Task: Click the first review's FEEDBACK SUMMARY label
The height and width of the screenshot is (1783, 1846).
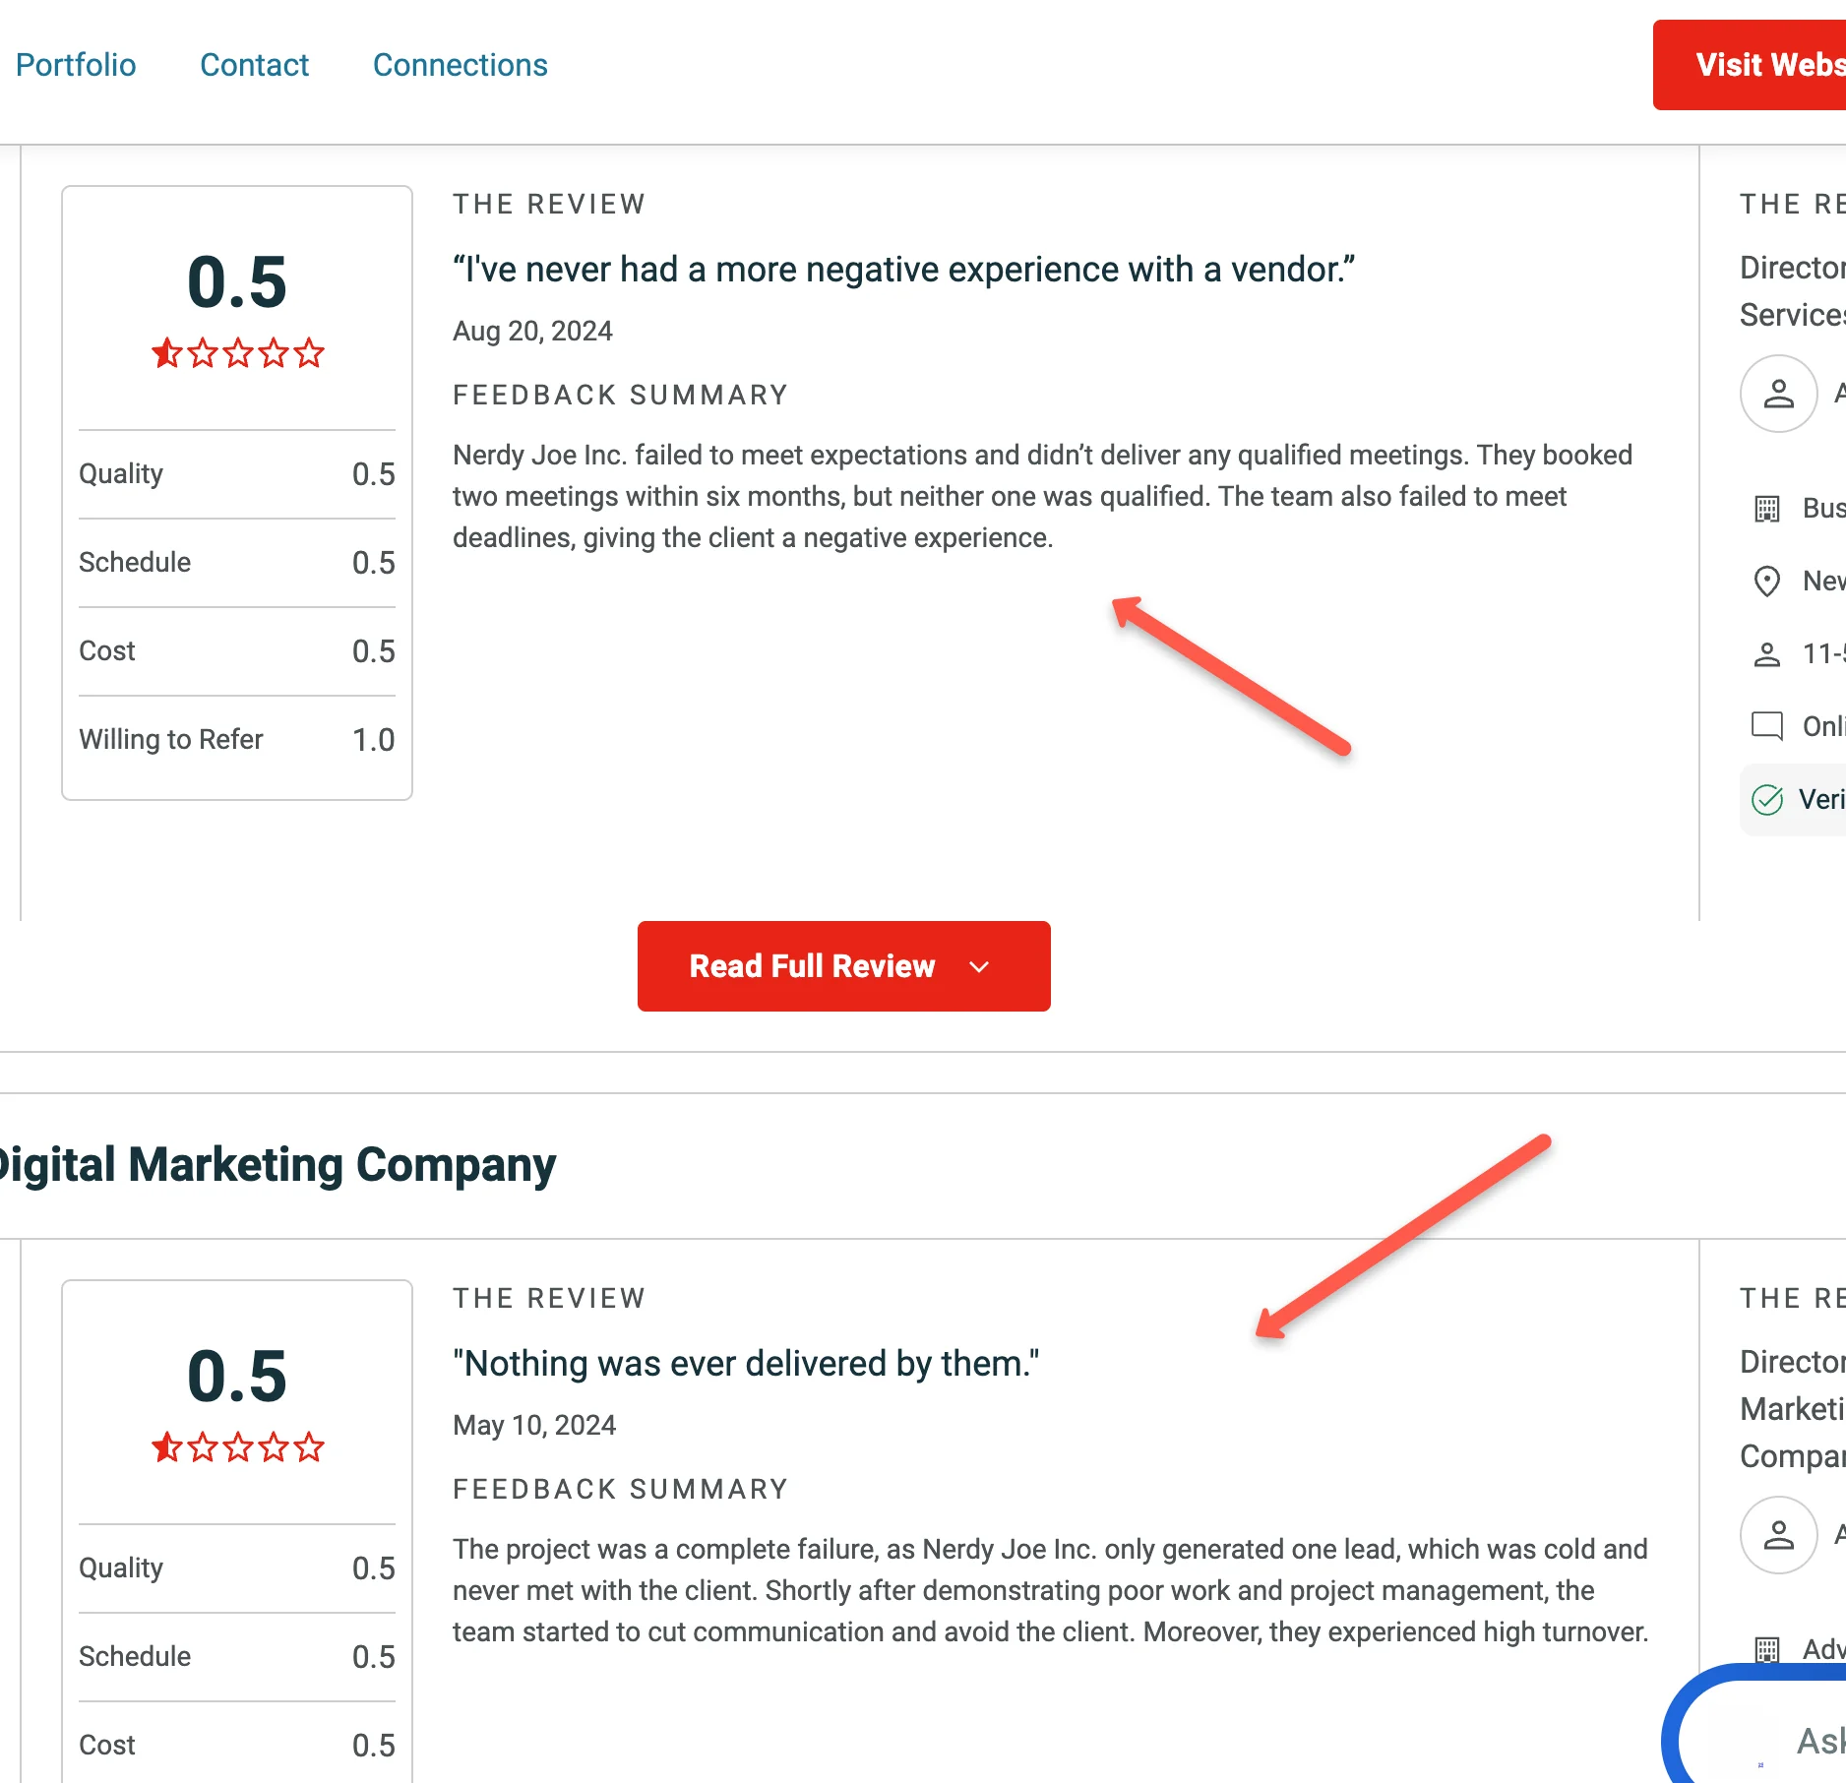Action: (x=621, y=395)
